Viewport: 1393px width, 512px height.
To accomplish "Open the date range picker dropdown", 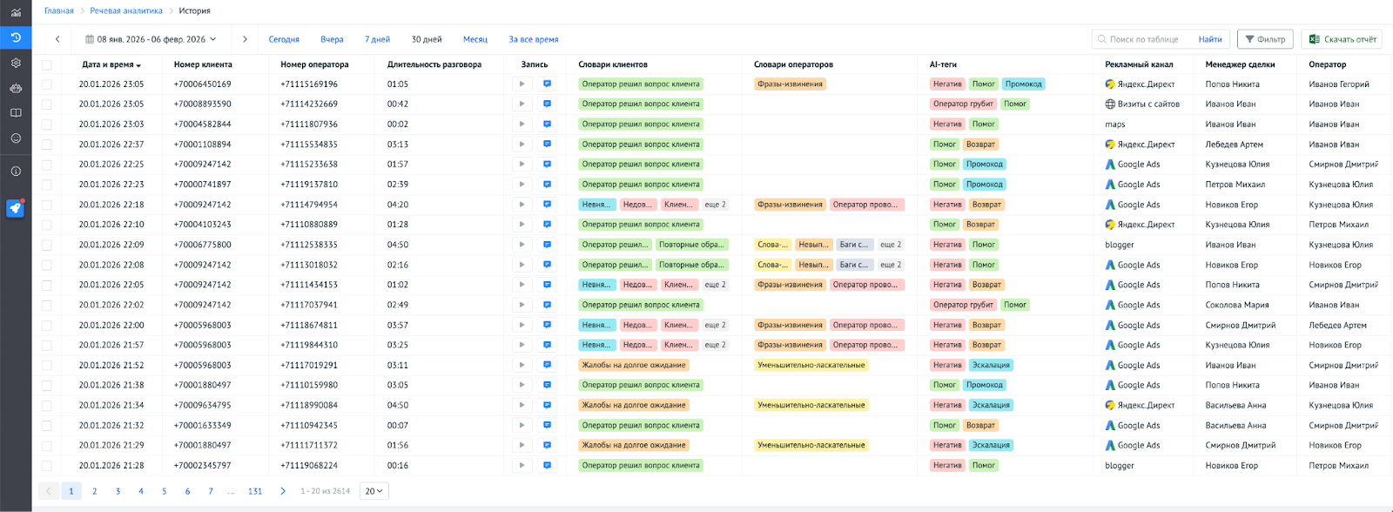I will (151, 39).
